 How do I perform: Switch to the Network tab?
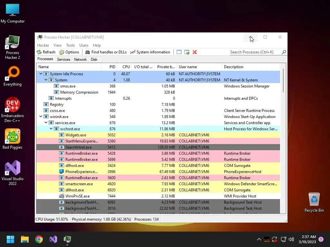80,59
